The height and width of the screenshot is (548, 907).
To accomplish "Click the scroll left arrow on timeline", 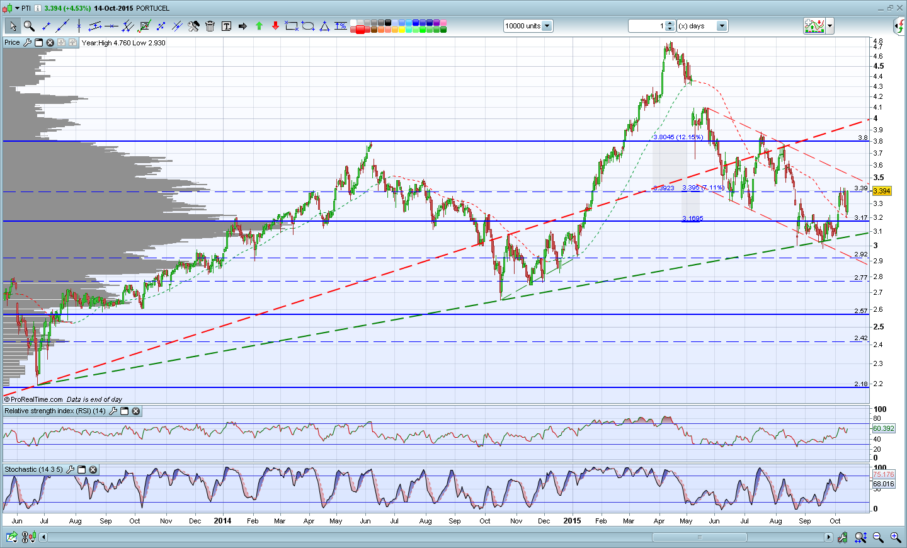I will coord(43,537).
